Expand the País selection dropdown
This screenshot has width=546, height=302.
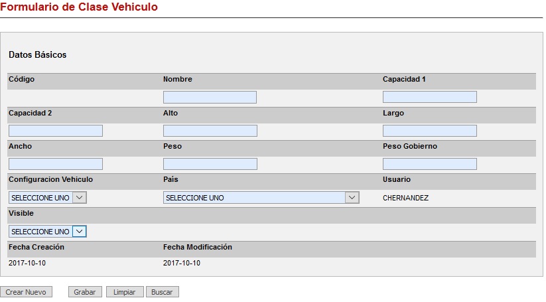pyautogui.click(x=261, y=198)
